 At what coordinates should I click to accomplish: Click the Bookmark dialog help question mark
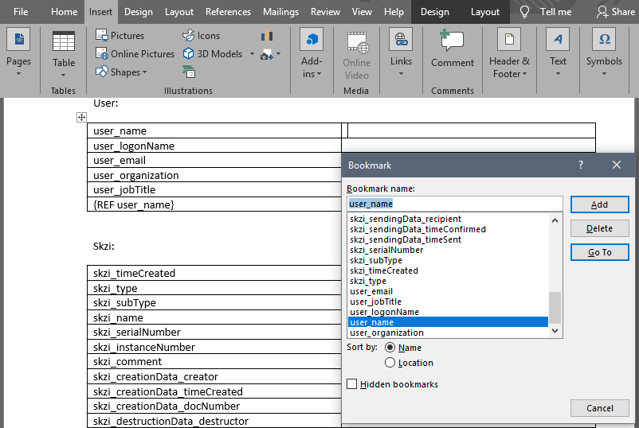pyautogui.click(x=581, y=165)
